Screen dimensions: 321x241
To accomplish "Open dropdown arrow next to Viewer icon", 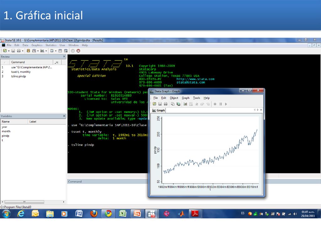I will [x=38, y=51].
